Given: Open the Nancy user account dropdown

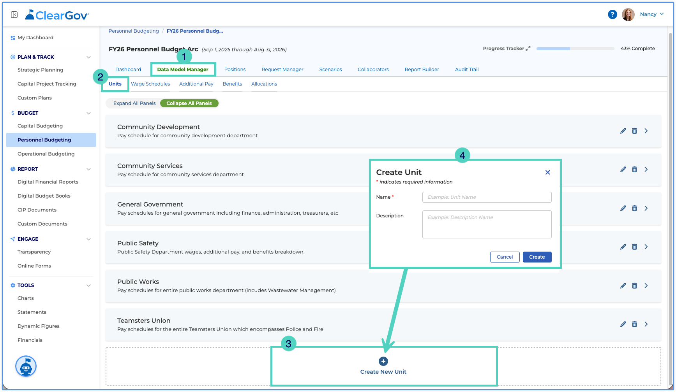Looking at the screenshot, I should click(x=651, y=14).
